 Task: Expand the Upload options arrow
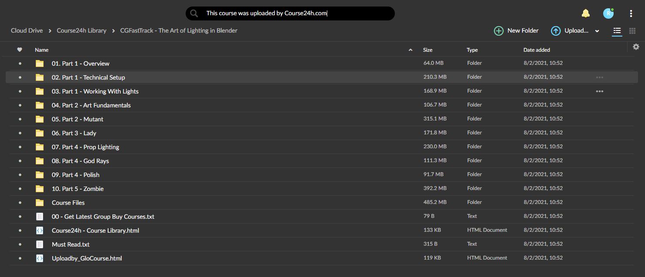[597, 31]
